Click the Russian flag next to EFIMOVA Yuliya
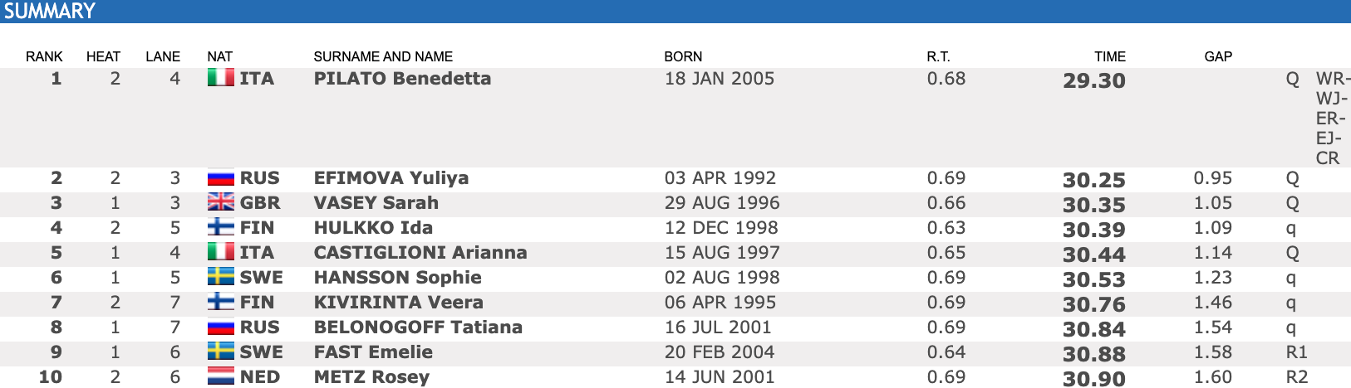Image resolution: width=1351 pixels, height=388 pixels. tap(221, 178)
